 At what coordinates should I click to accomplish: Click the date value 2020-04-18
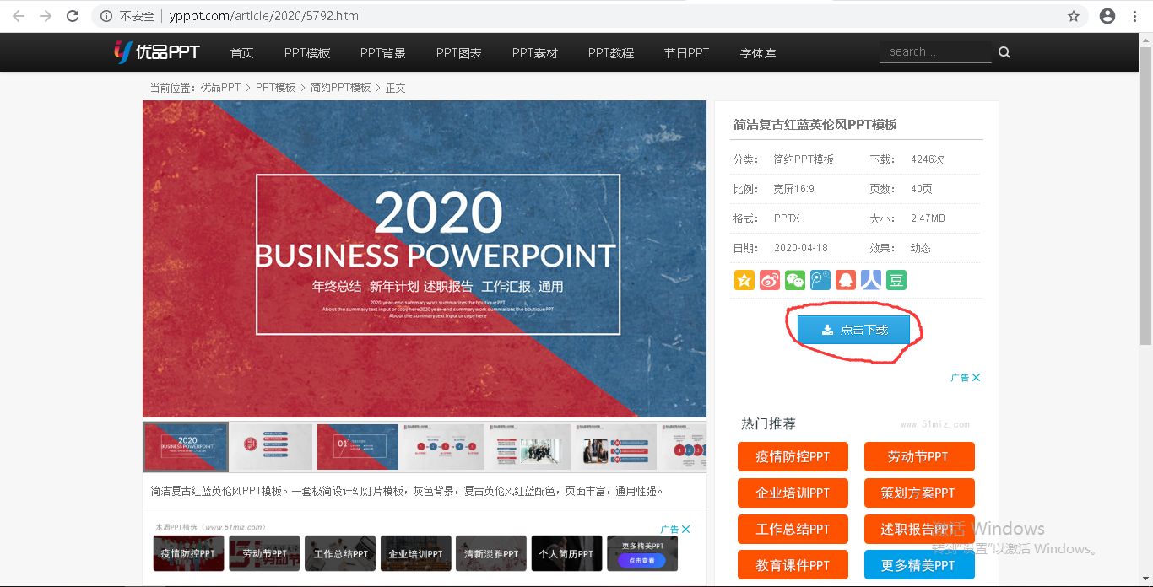coord(801,248)
